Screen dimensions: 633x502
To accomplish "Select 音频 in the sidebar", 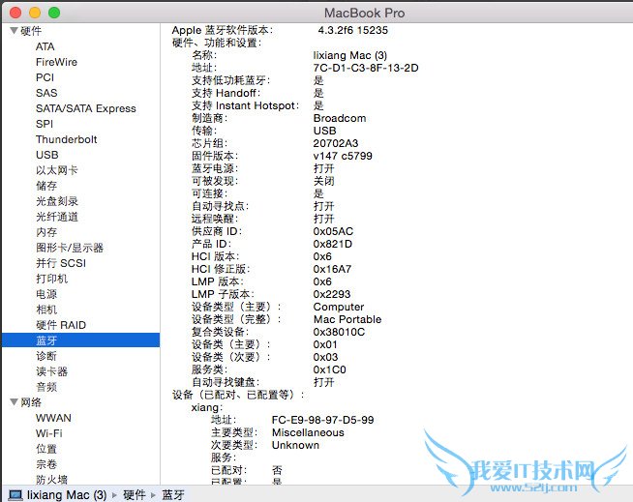I will coord(46,387).
